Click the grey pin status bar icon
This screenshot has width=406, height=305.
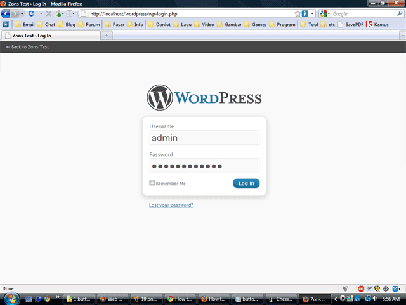click(345, 288)
